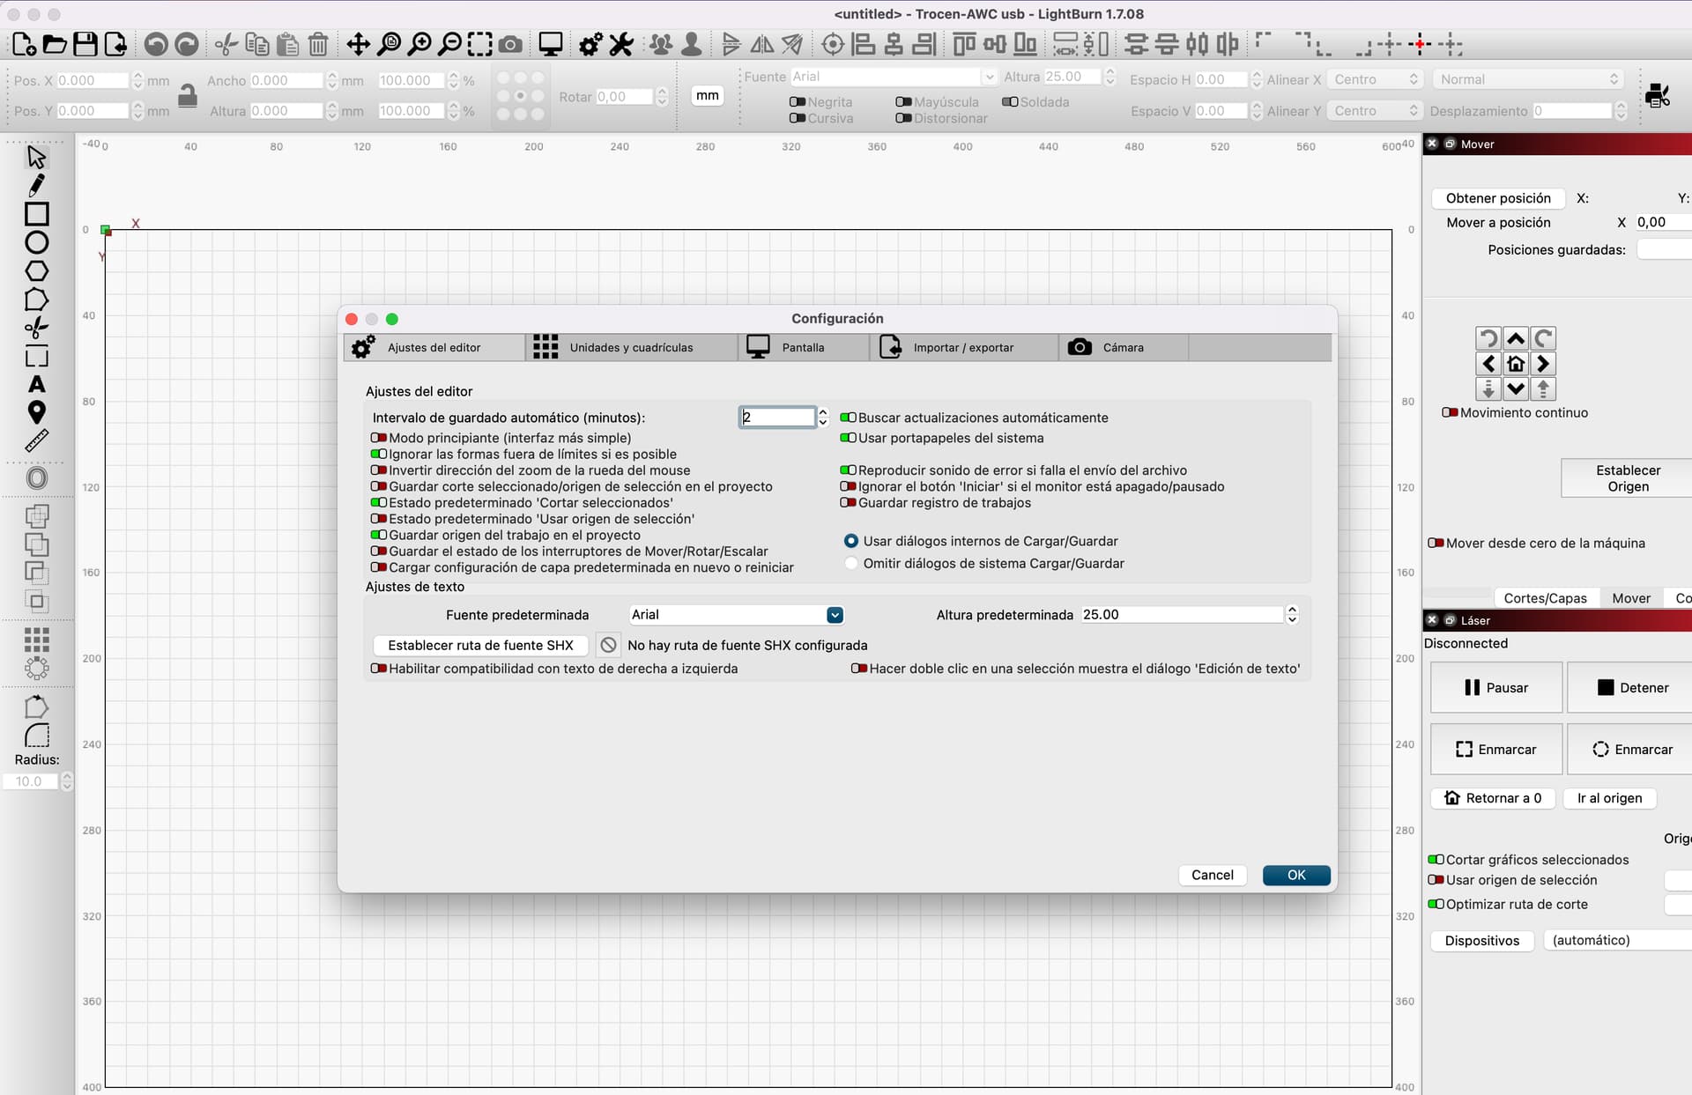Click the Save project floppy icon
This screenshot has width=1692, height=1095.
pyautogui.click(x=85, y=44)
